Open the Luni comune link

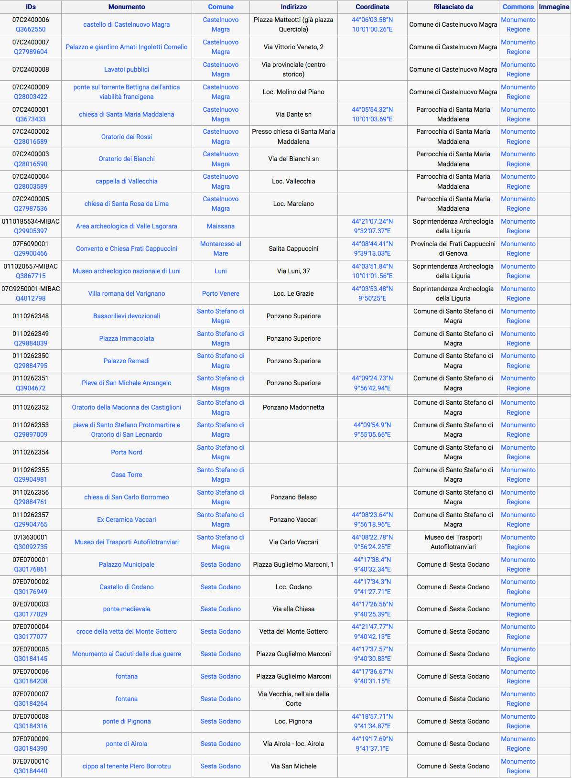(221, 271)
